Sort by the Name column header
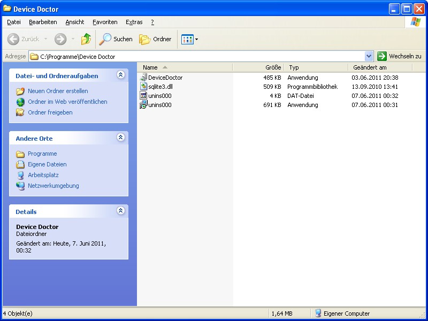Image resolution: width=428 pixels, height=321 pixels. 185,67
